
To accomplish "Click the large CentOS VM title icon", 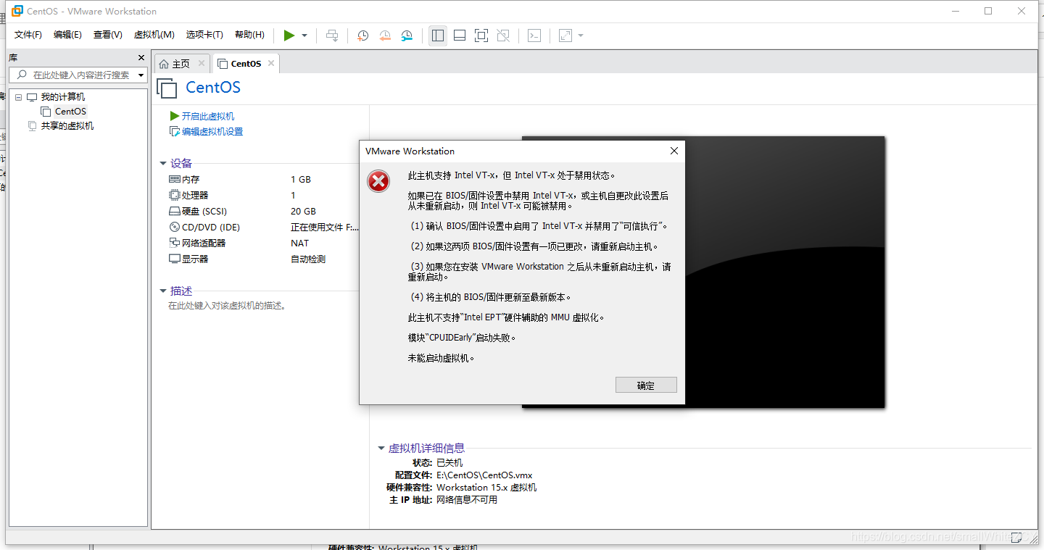I will pos(167,88).
